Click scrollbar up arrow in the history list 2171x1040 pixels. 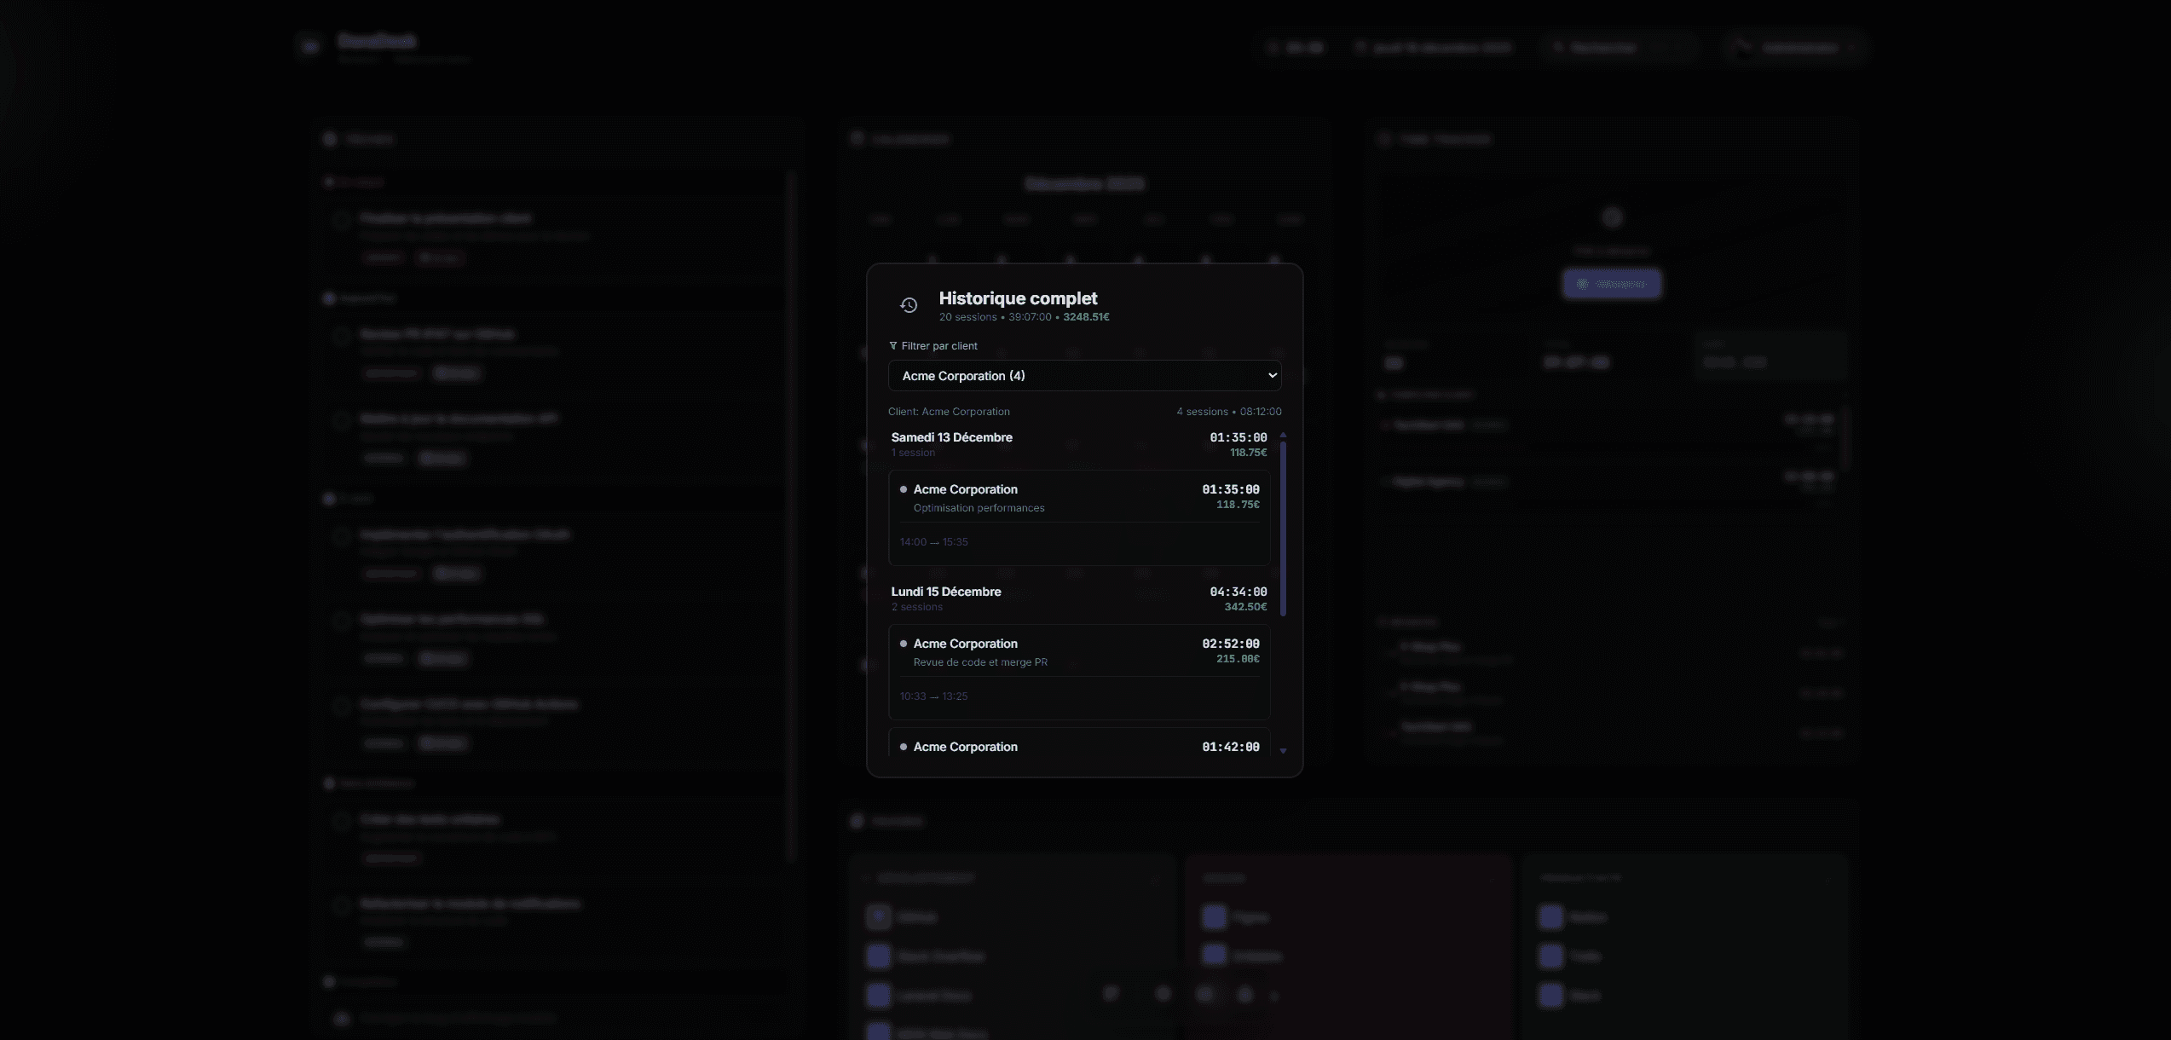[x=1283, y=436]
